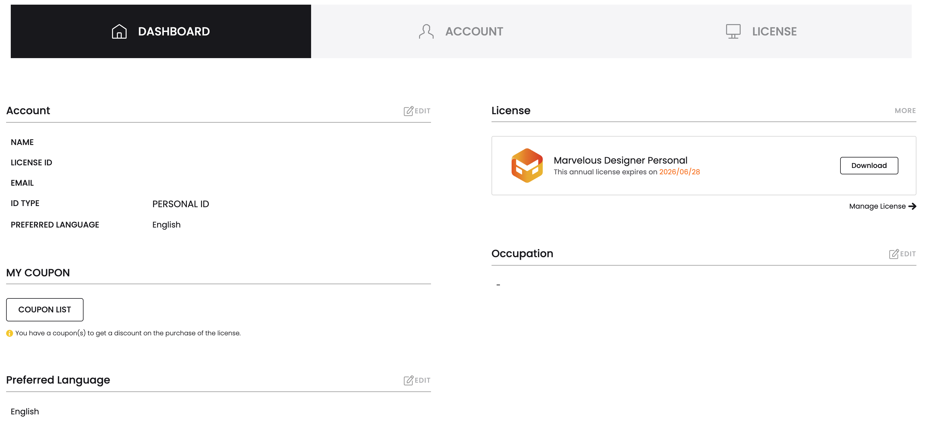Edit the Account section details
This screenshot has width=933, height=426.
(417, 111)
